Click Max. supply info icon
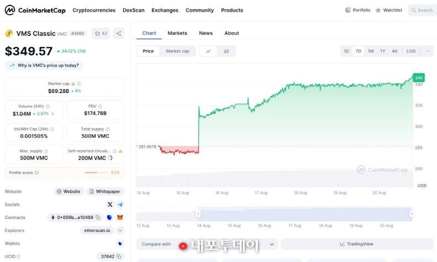Image resolution: width=437 pixels, height=262 pixels. 46,151
